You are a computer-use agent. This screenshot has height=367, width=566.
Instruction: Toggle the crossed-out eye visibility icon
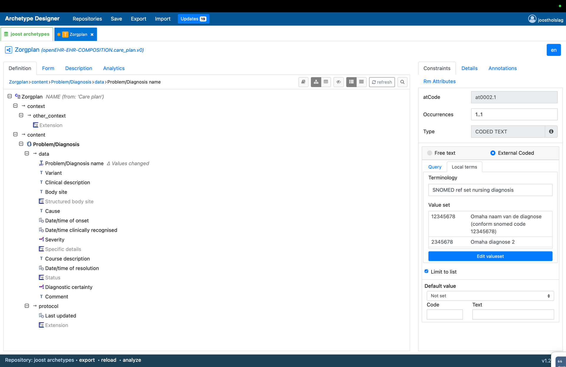click(338, 82)
